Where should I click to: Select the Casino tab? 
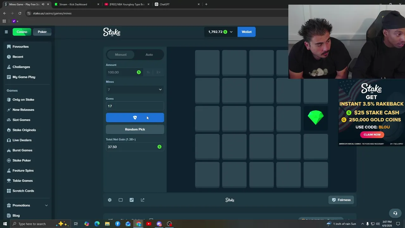point(22,32)
